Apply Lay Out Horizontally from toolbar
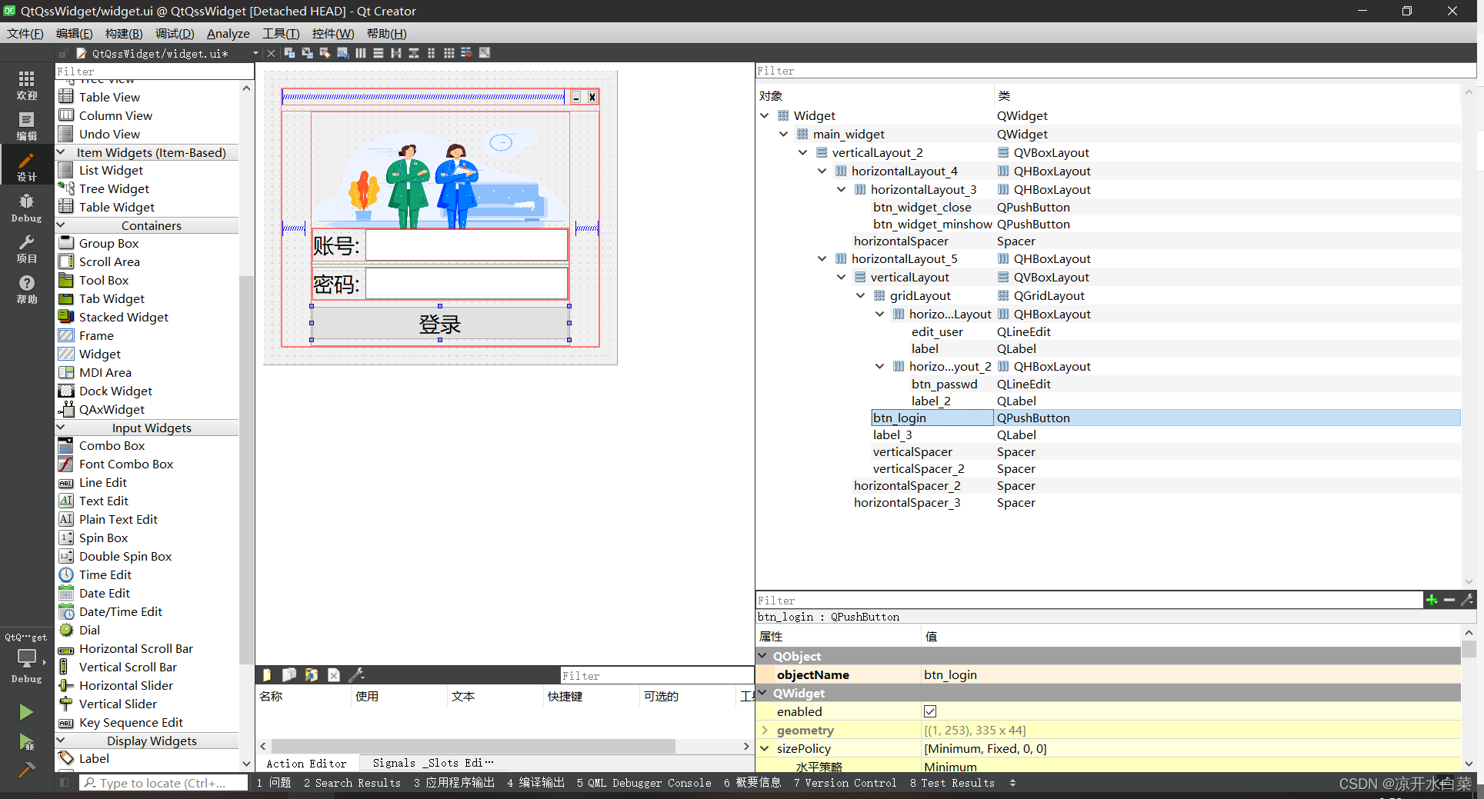 click(x=360, y=53)
